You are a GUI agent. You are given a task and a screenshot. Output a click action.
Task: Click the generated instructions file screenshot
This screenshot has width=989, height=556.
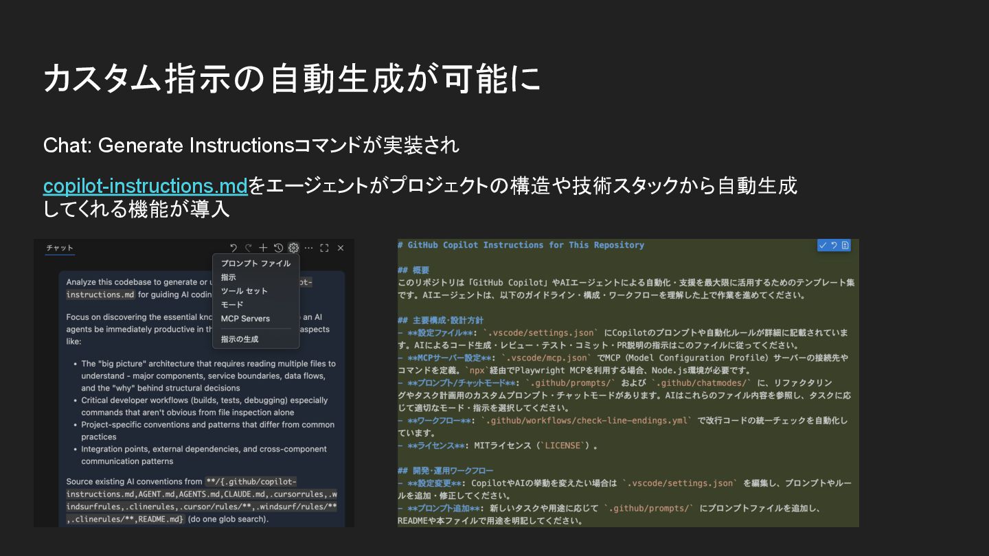(628, 383)
